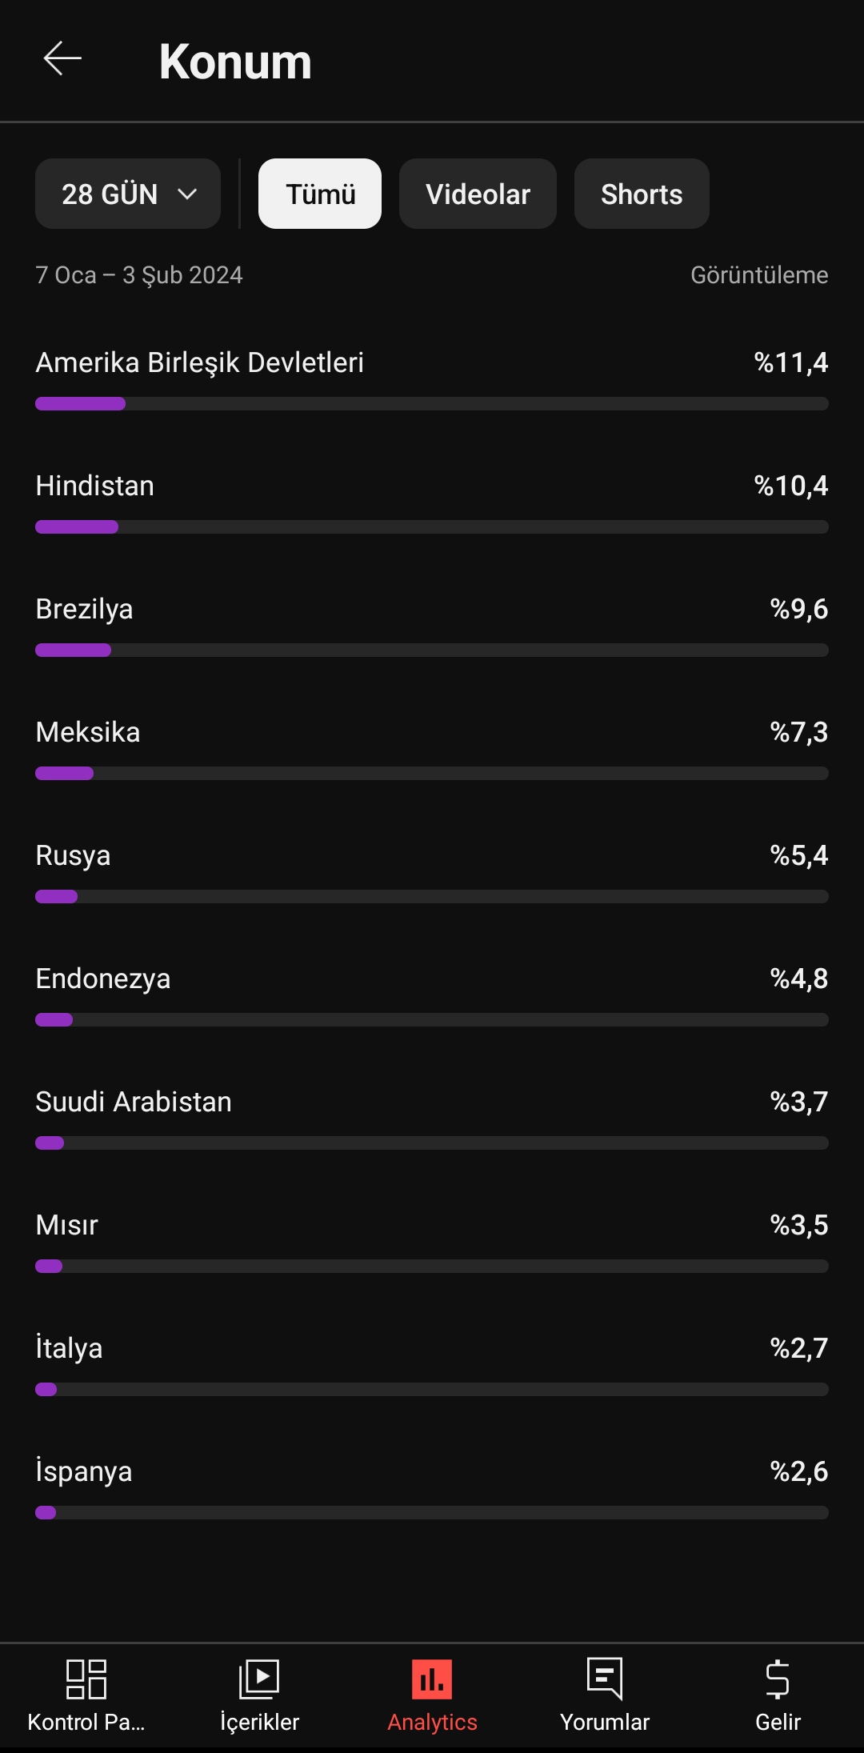Viewport: 864px width, 1753px height.
Task: Open the İçerikler content icon
Action: click(x=259, y=1679)
